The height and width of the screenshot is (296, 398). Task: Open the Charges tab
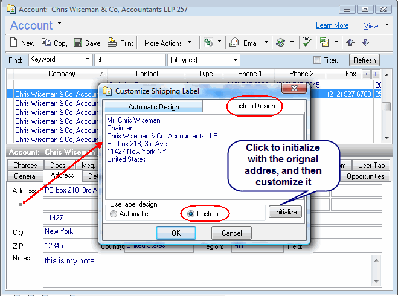click(25, 166)
